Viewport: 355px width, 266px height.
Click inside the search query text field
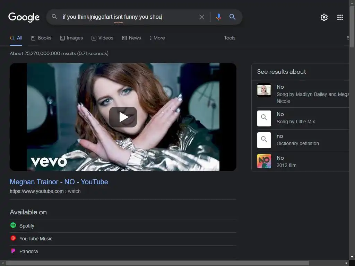pyautogui.click(x=128, y=17)
